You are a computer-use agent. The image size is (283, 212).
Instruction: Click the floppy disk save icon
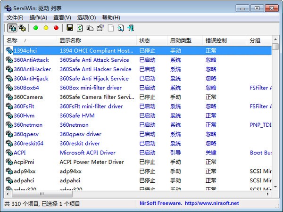(x=70, y=28)
